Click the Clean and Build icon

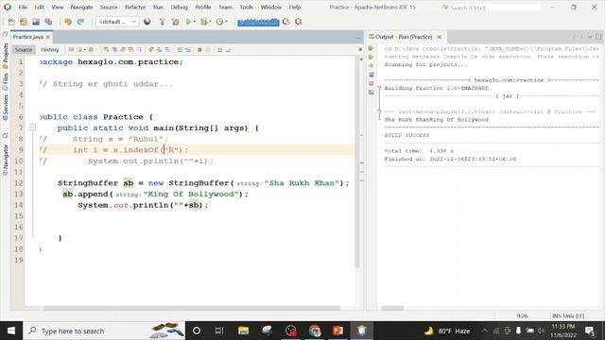[175, 22]
